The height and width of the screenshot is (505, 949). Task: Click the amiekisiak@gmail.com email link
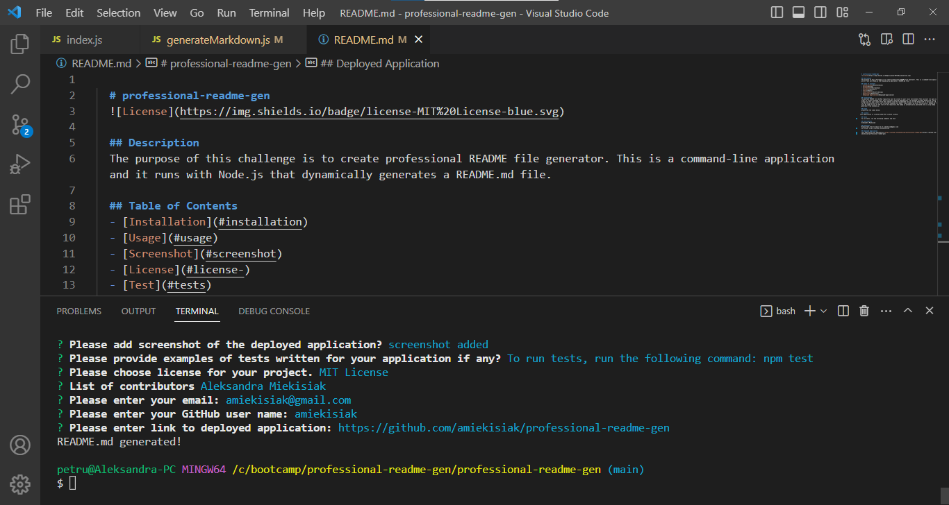point(288,400)
